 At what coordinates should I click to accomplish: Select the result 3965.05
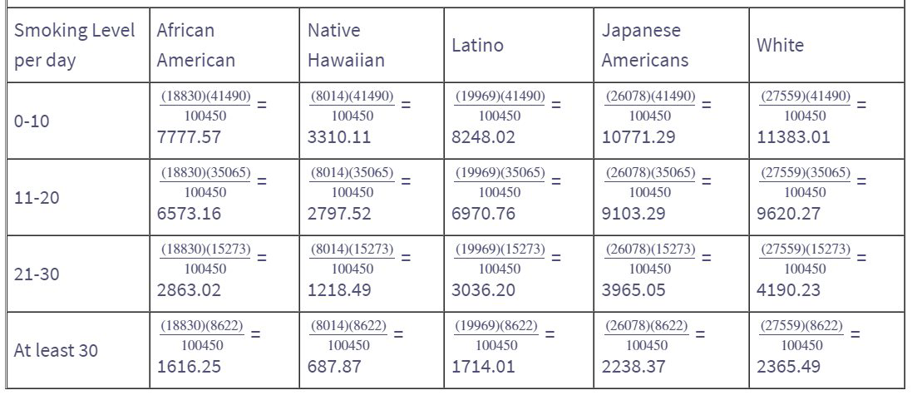click(634, 291)
